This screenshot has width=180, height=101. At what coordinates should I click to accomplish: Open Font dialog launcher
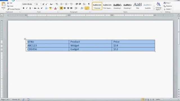(x=58, y=12)
